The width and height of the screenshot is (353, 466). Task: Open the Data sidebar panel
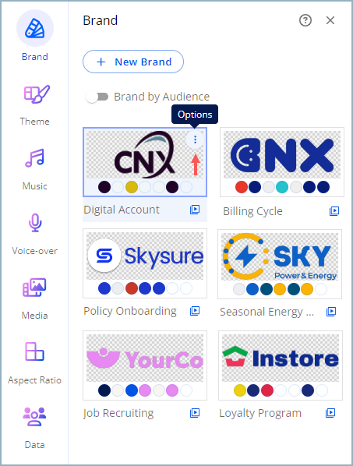click(35, 428)
